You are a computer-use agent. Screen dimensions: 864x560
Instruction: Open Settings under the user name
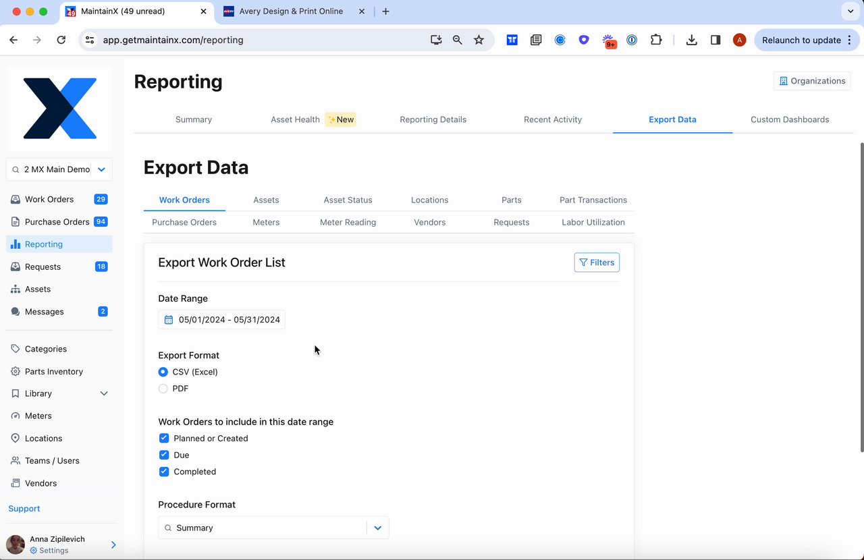(x=49, y=551)
